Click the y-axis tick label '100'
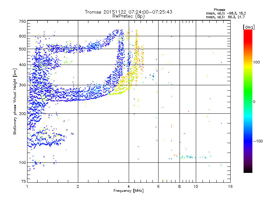This screenshot has width=271, height=203. [22, 163]
